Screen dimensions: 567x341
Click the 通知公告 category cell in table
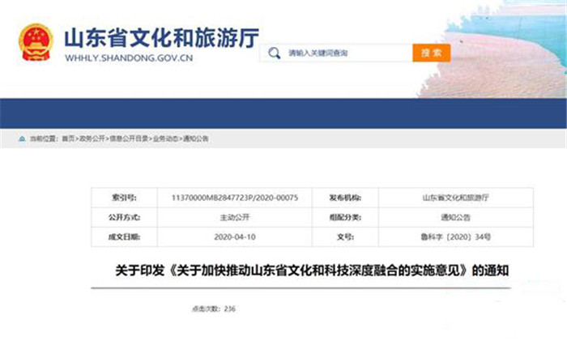point(461,217)
